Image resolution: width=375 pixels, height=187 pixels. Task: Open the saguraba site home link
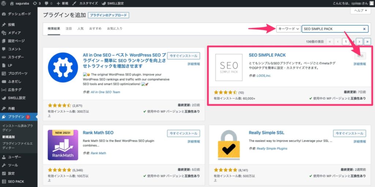tap(20, 3)
